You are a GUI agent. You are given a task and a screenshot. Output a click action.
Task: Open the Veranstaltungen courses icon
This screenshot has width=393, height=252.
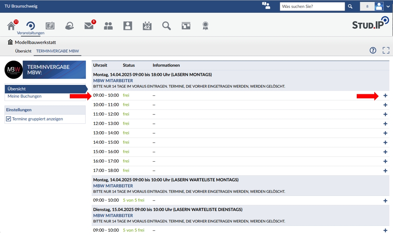click(30, 26)
